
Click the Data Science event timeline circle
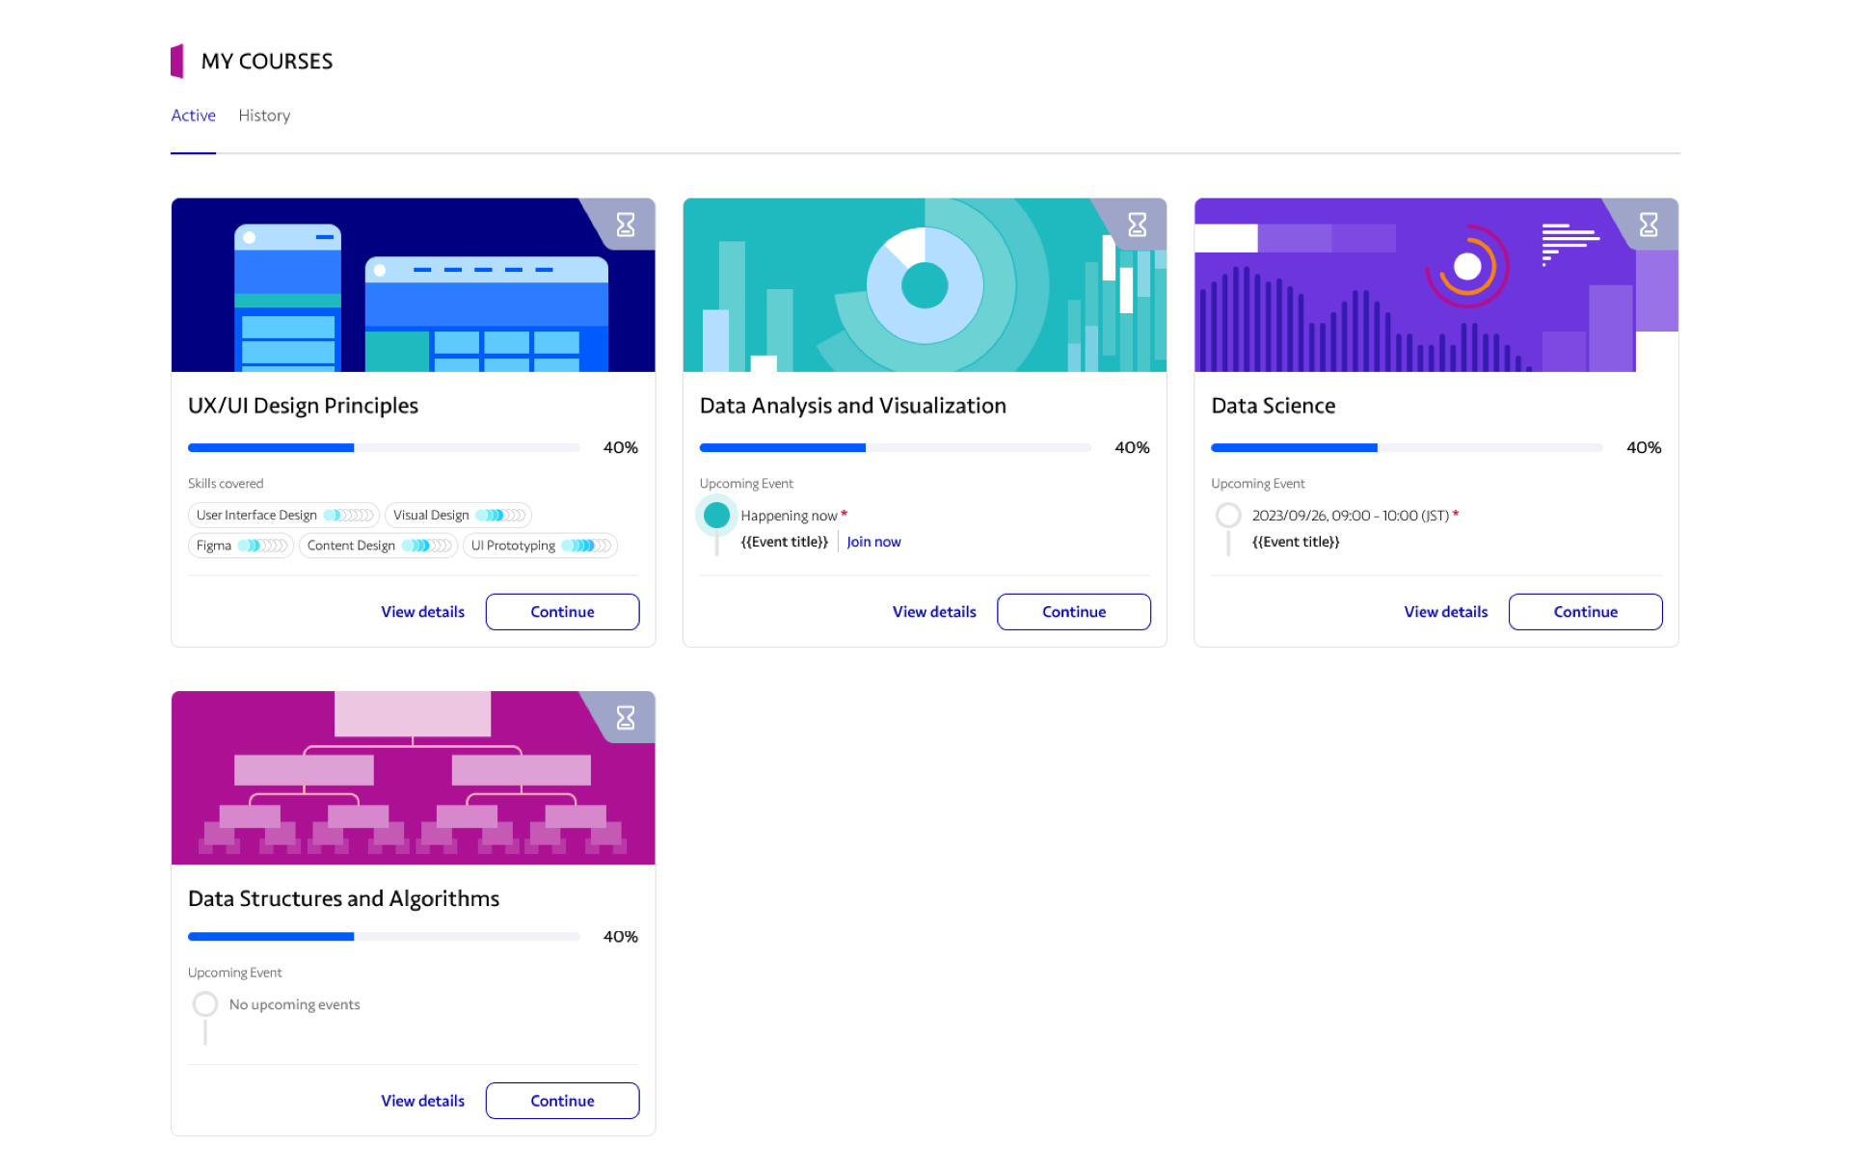click(1227, 516)
